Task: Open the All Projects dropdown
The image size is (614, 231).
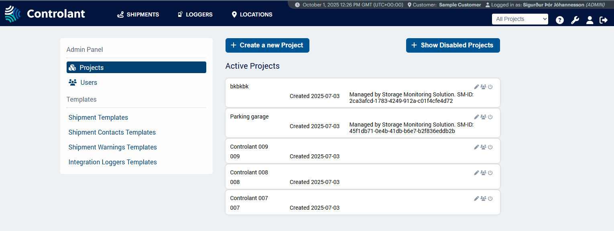Action: point(520,19)
